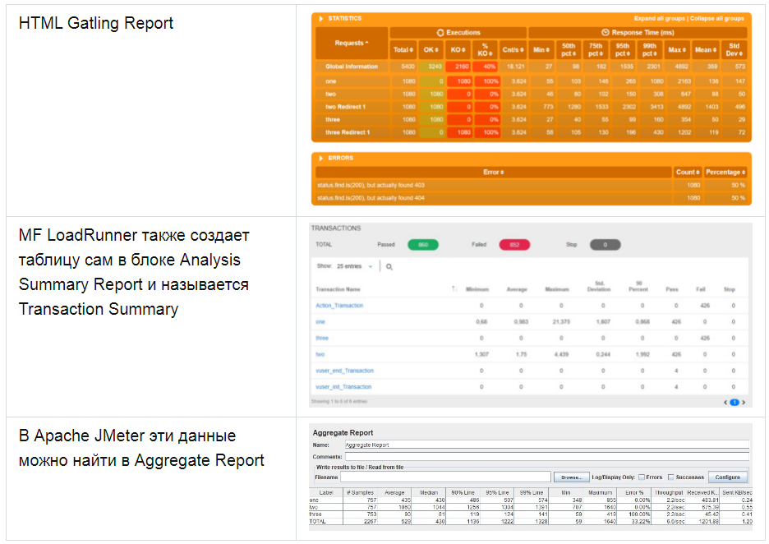Sort Gatling statistics by 75th pct column
769x544 pixels.
(x=596, y=49)
